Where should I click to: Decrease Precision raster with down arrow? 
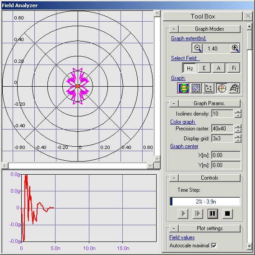pyautogui.click(x=238, y=130)
